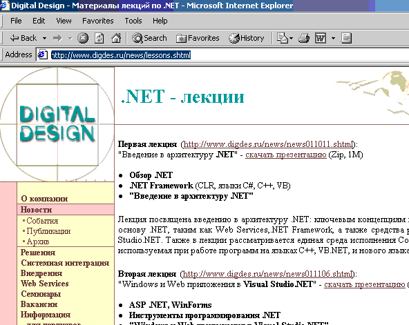Download first lecture presentation link
The image size is (409, 325).
tap(286, 155)
